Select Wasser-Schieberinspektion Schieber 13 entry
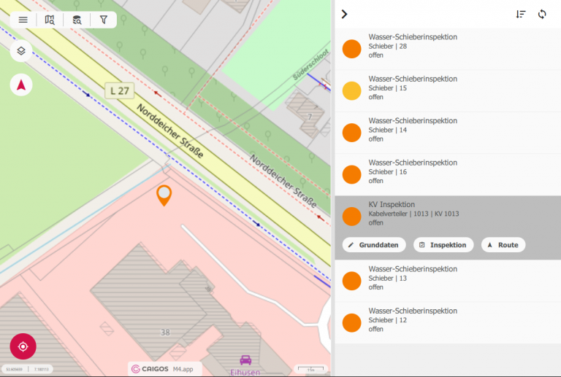 (x=448, y=281)
